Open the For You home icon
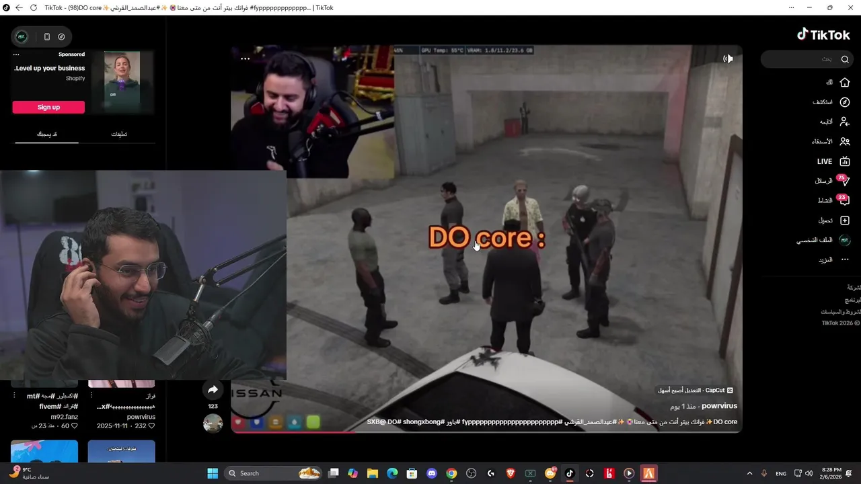The width and height of the screenshot is (861, 484). click(x=845, y=82)
